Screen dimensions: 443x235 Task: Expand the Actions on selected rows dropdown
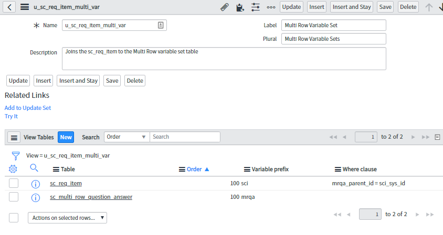point(67,218)
